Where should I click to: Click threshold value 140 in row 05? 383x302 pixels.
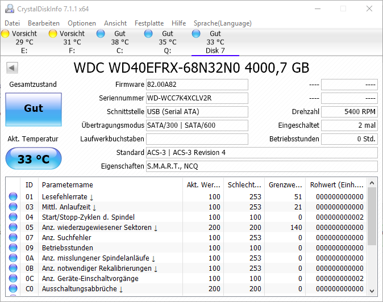click(x=296, y=227)
